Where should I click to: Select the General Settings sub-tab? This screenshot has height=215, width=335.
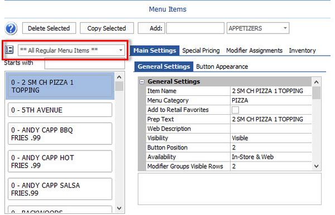point(164,66)
